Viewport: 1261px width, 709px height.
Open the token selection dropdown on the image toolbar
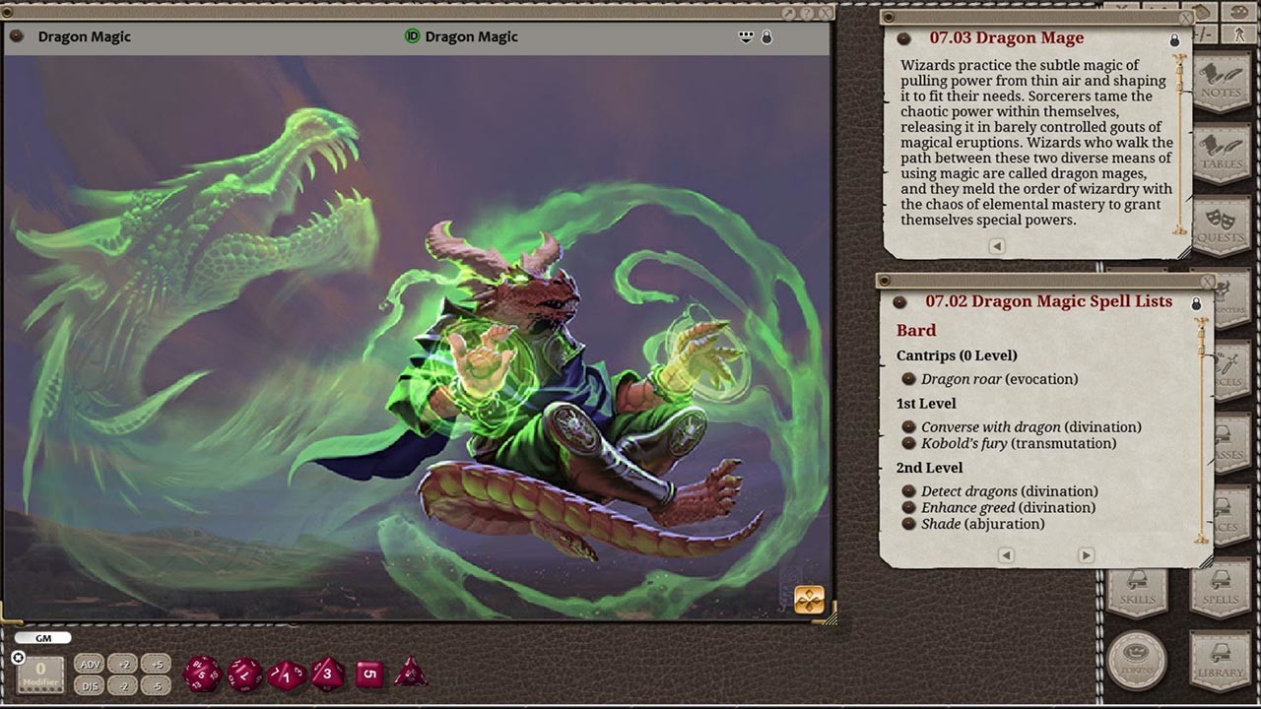(746, 36)
